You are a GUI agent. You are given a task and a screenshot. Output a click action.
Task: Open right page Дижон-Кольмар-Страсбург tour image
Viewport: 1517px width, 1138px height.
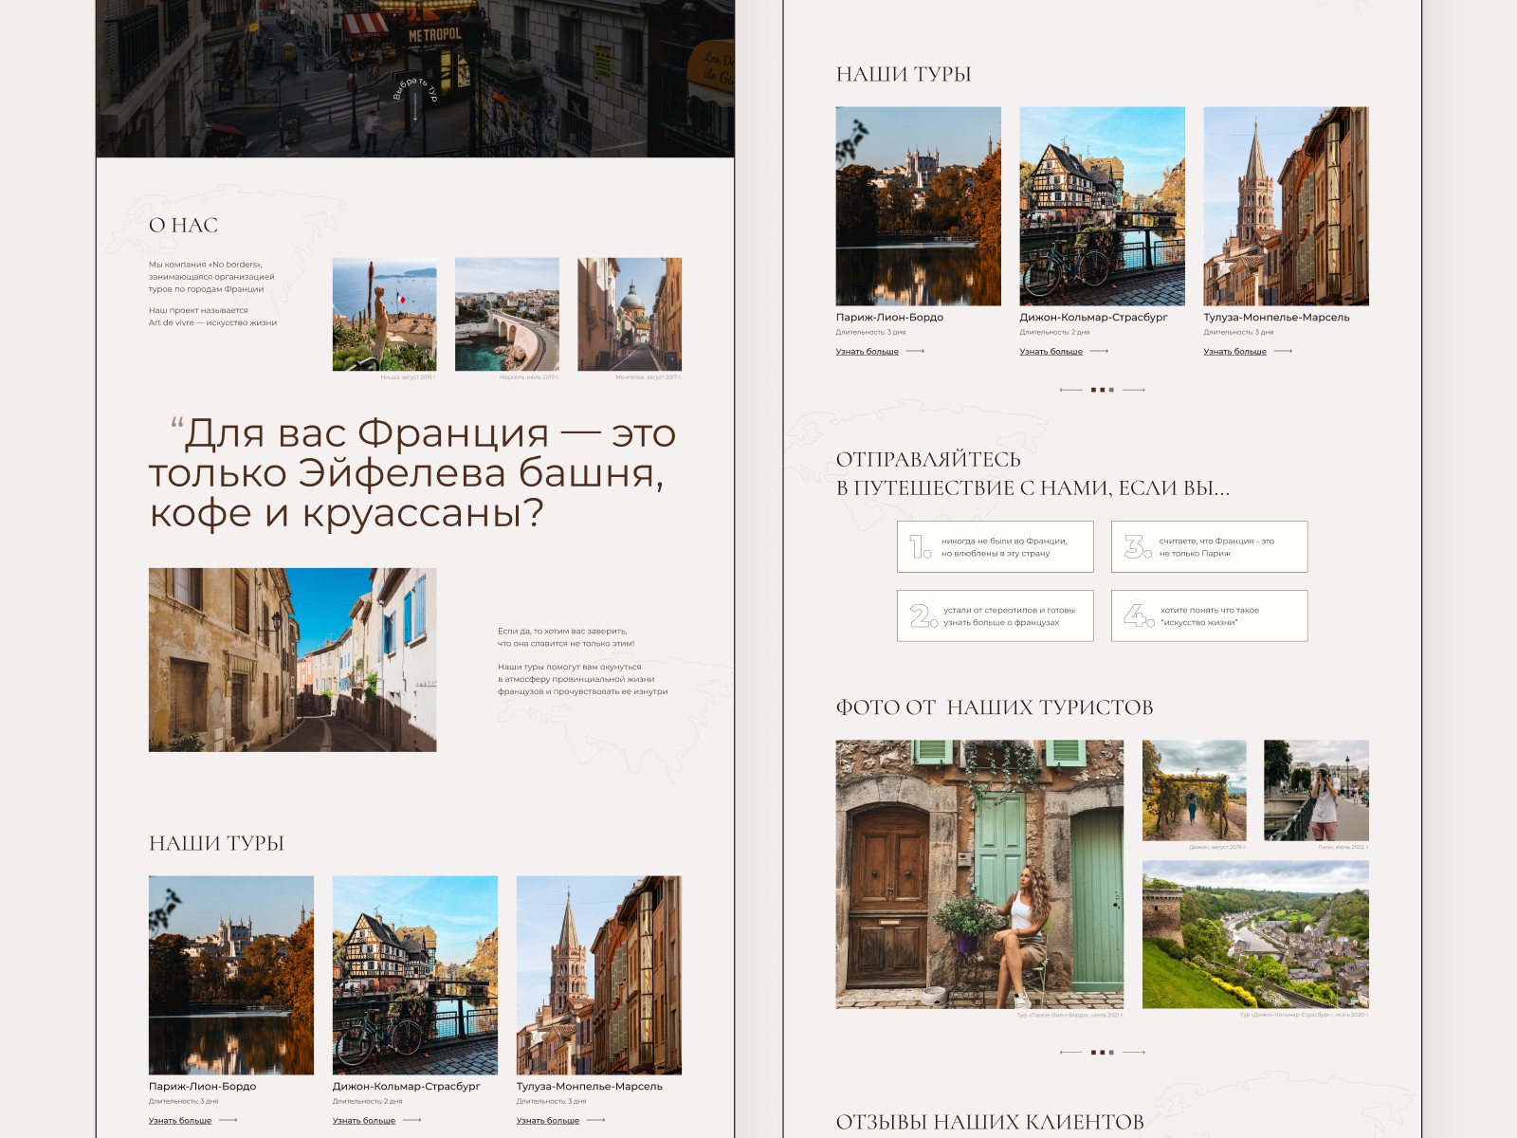pyautogui.click(x=1102, y=206)
